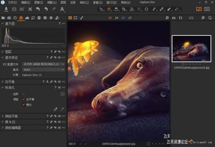This screenshot has height=147, width=215.
Task: Open the ICC 配置文件 dropdown
Action: point(43,64)
